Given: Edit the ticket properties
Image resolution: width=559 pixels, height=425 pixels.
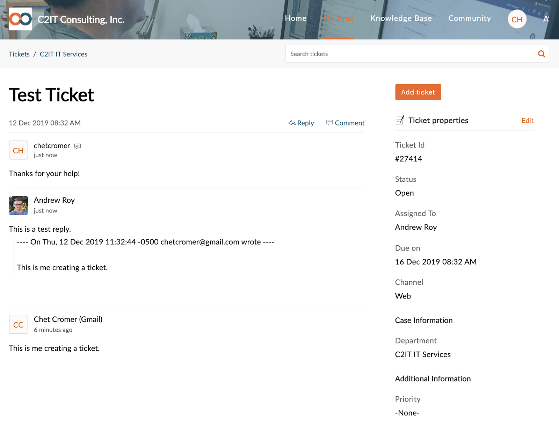Looking at the screenshot, I should (527, 121).
